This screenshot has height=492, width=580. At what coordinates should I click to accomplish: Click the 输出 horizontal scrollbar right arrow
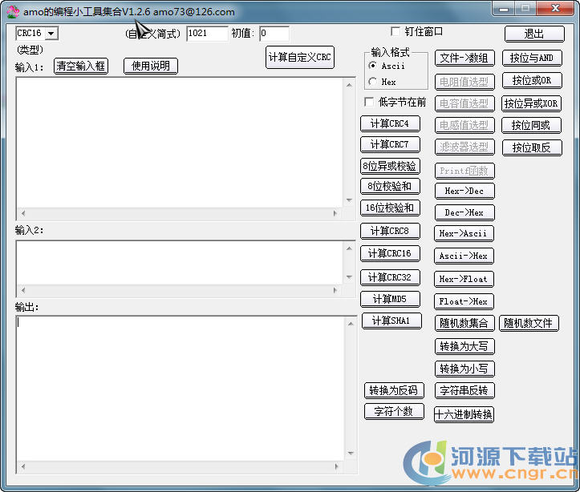pyautogui.click(x=336, y=466)
